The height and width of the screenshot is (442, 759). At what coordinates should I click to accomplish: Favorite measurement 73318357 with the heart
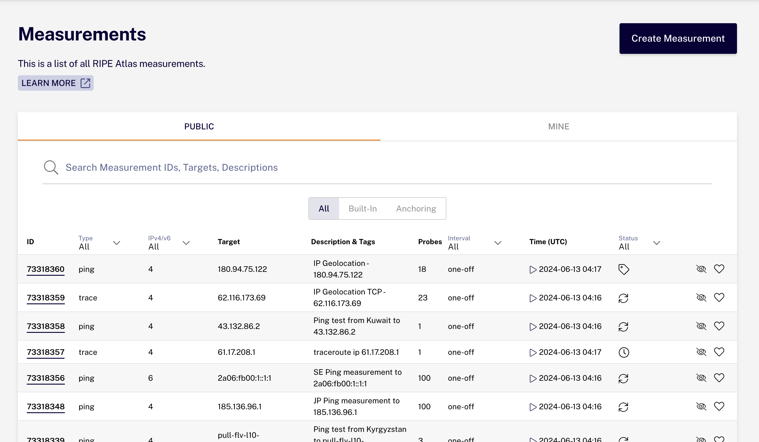(719, 352)
